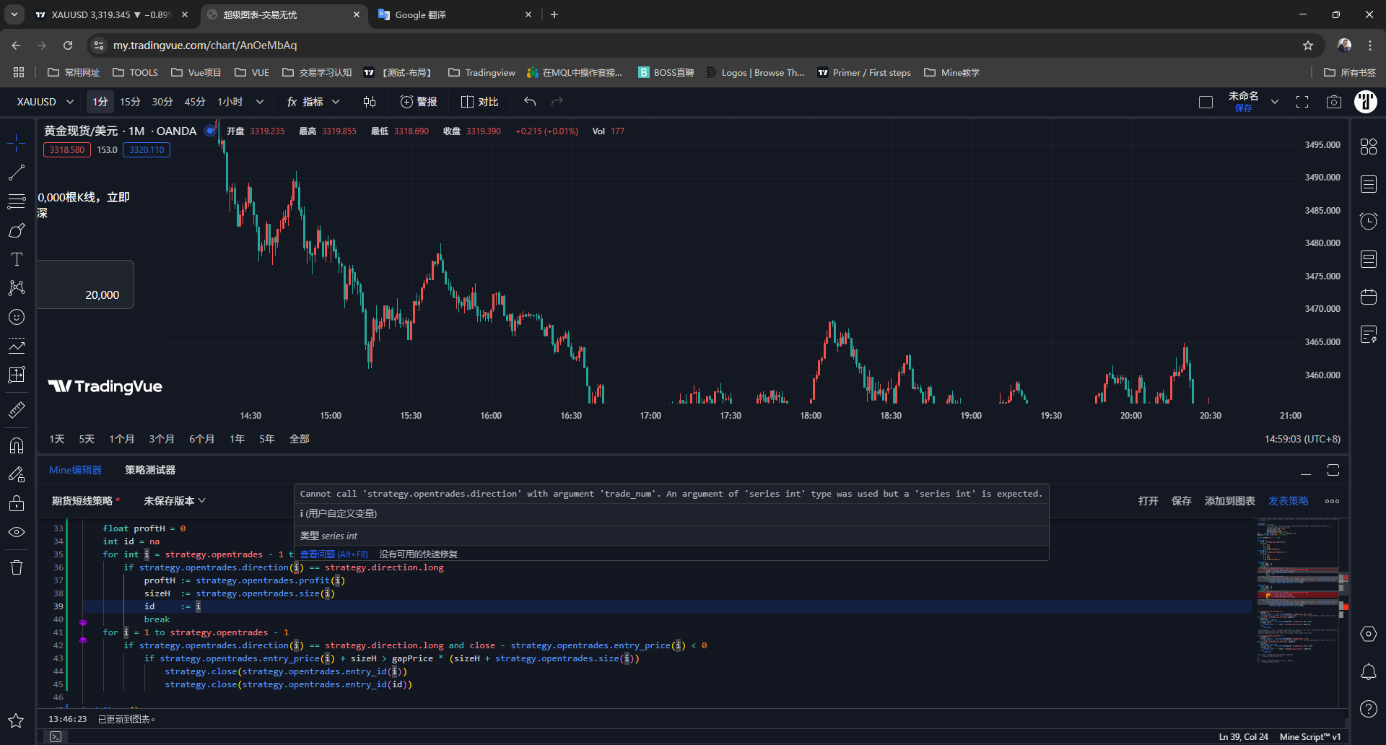The width and height of the screenshot is (1386, 745).
Task: Toggle the magnet mode icon
Action: click(16, 445)
